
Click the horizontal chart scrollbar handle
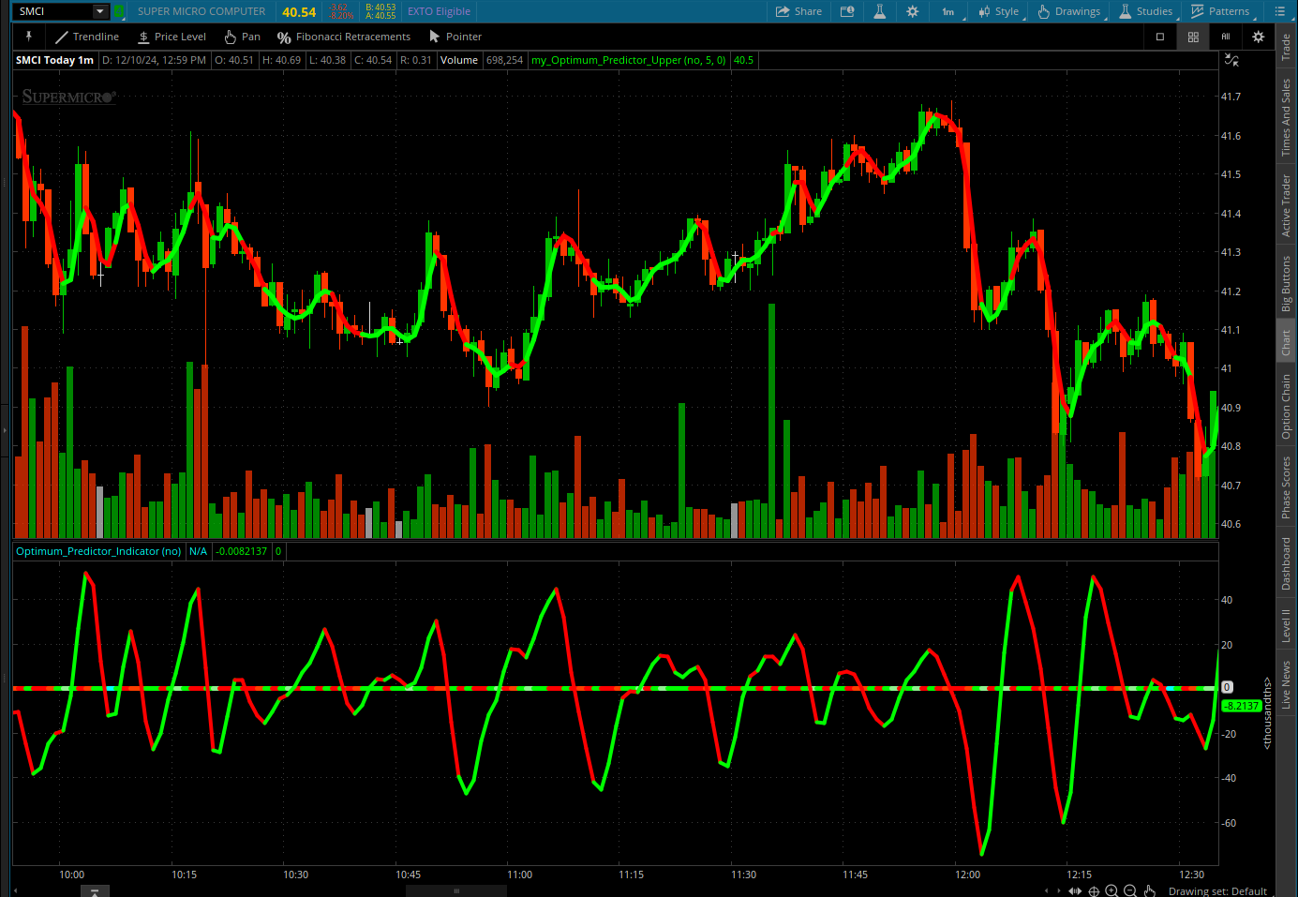coord(456,890)
